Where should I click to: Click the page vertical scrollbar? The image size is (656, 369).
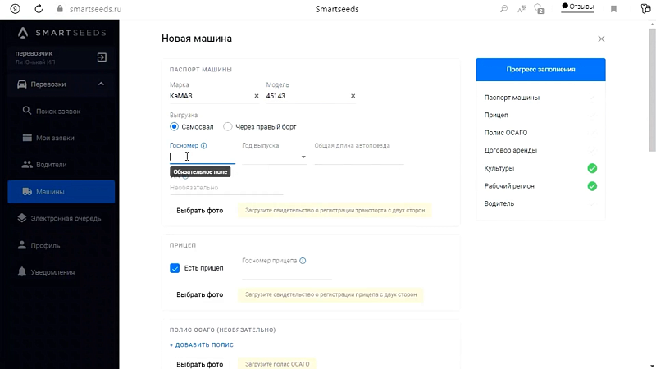coord(652,90)
